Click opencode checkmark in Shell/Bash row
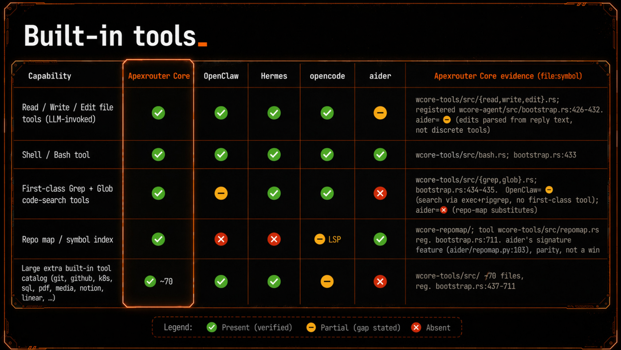621x350 pixels. 327,155
